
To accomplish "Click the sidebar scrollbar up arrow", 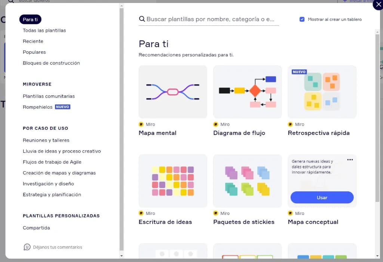I will point(122,6).
